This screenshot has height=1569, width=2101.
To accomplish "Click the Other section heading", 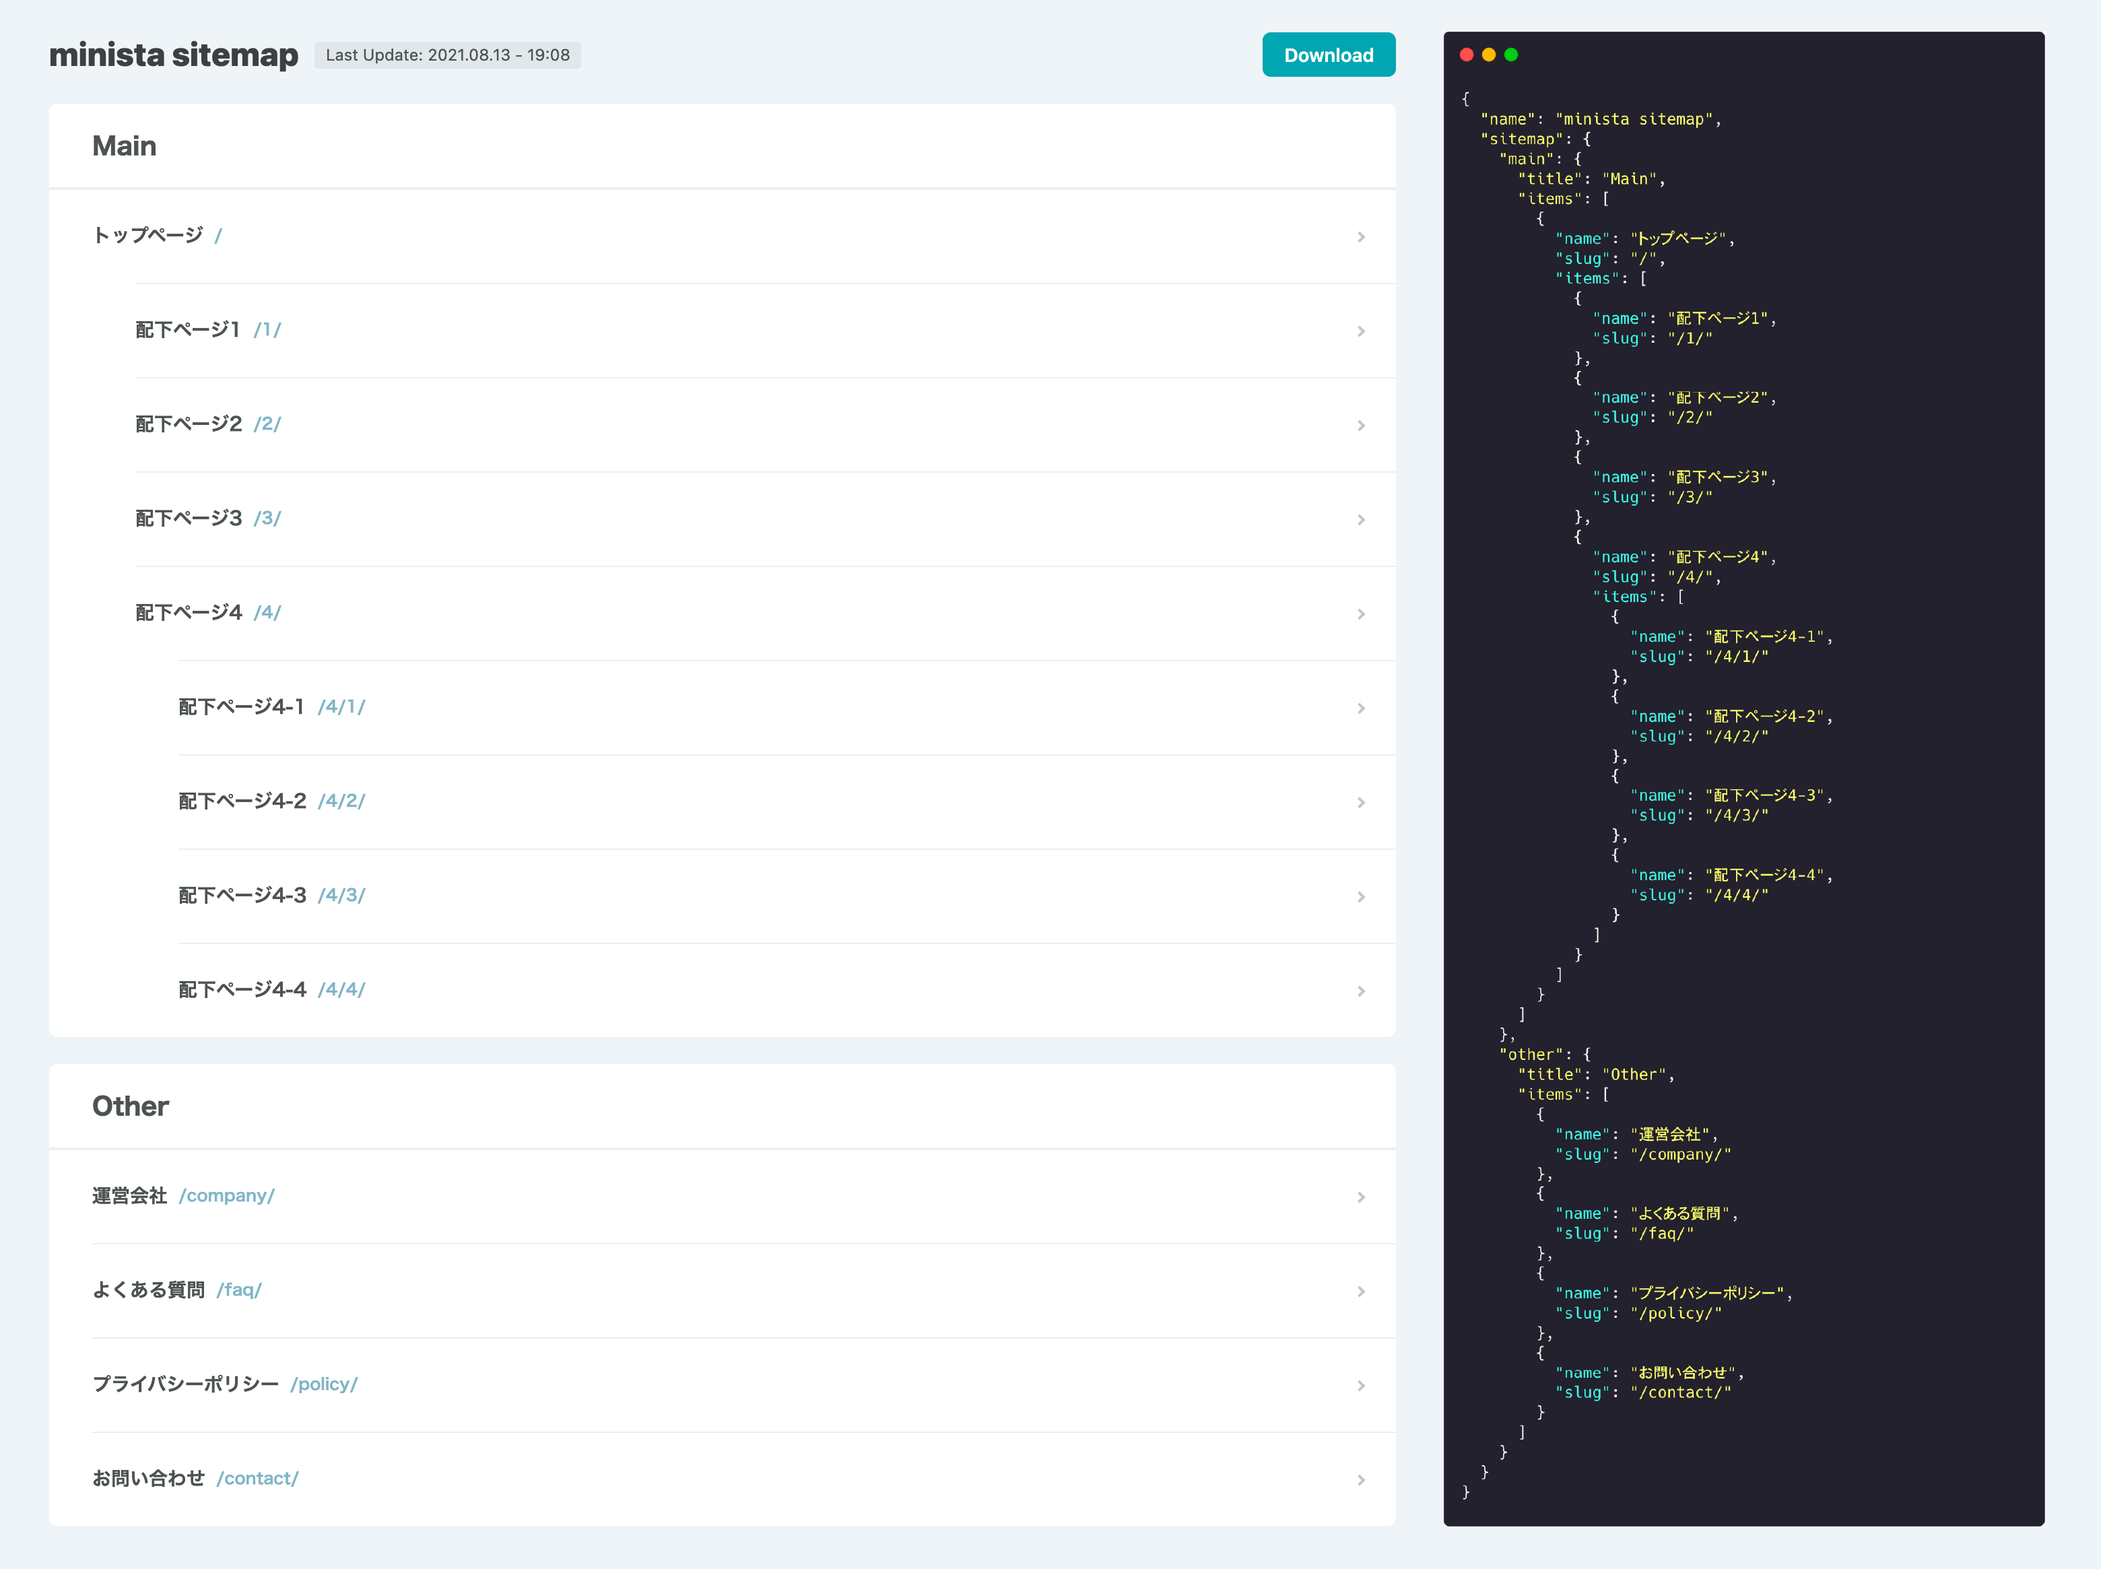I will pyautogui.click(x=130, y=1106).
